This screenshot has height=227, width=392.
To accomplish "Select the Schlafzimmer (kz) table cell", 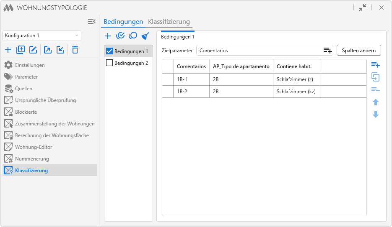I will 296,92.
